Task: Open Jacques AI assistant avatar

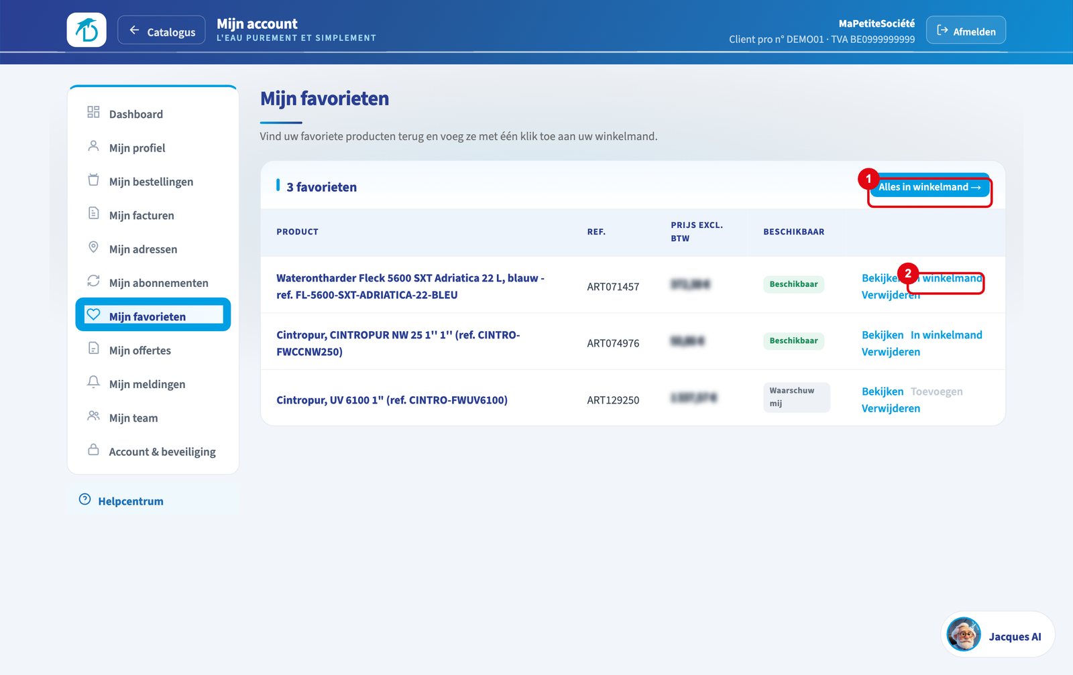Action: (964, 634)
